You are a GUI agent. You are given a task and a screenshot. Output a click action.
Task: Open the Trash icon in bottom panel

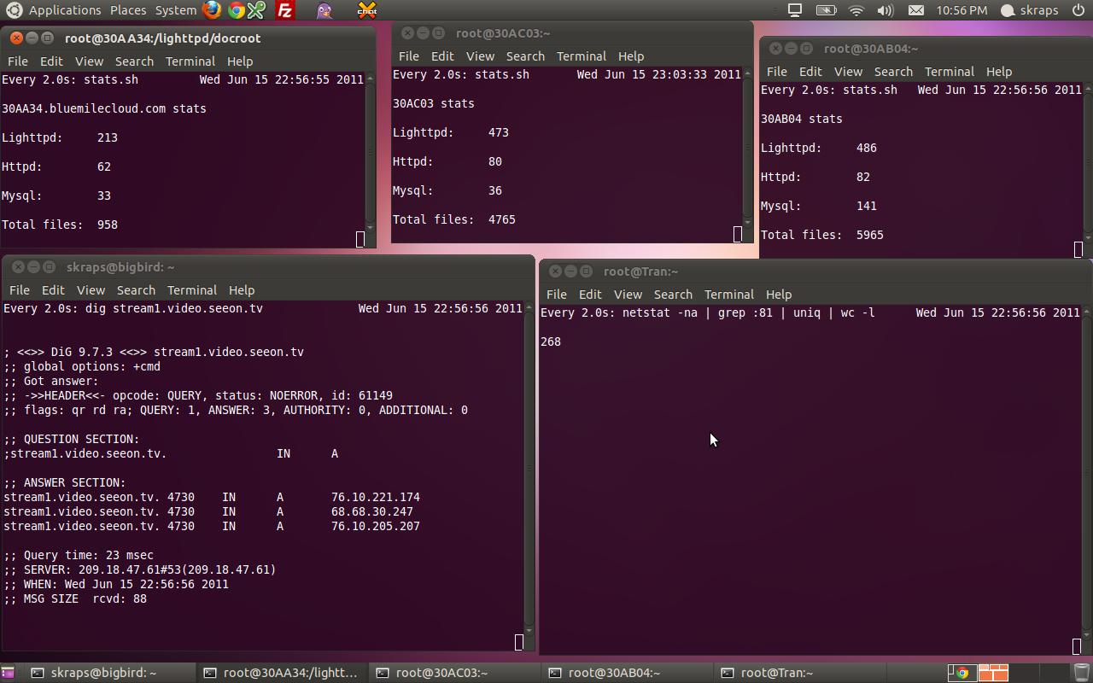(1081, 673)
